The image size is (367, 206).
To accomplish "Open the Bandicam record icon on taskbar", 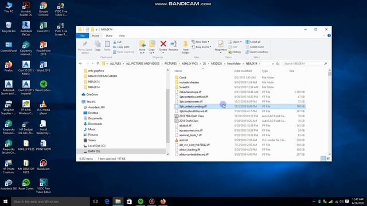I will [151, 201].
